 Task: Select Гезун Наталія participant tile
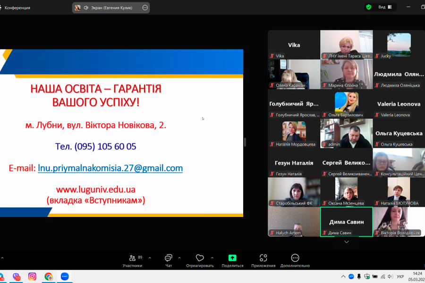click(294, 163)
